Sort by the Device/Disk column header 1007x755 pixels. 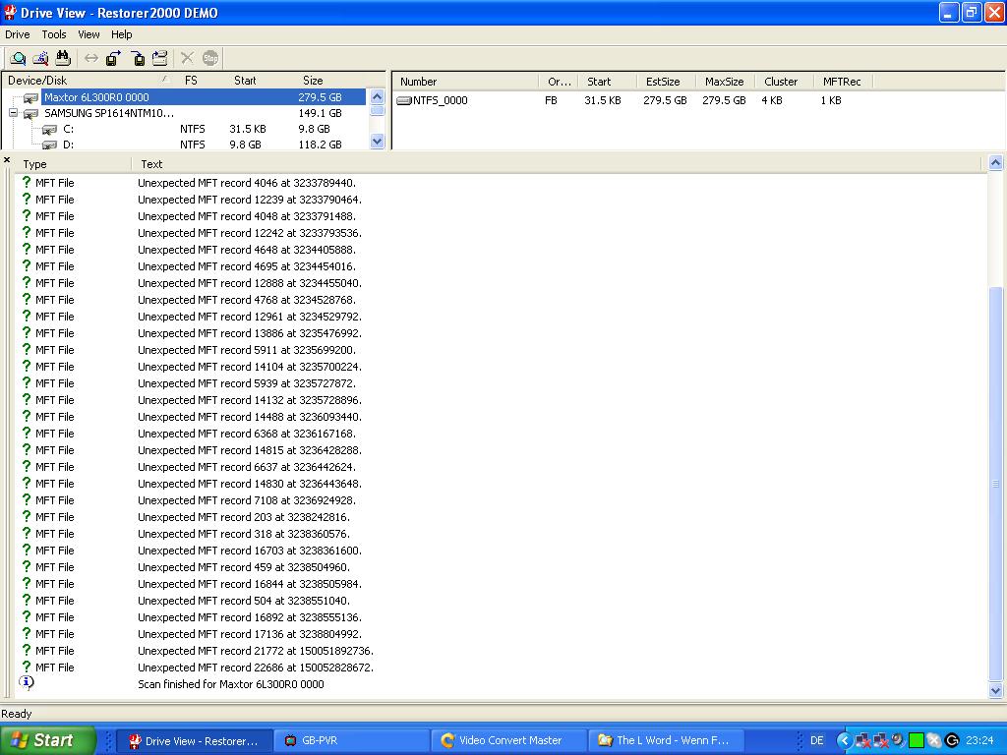coord(89,81)
